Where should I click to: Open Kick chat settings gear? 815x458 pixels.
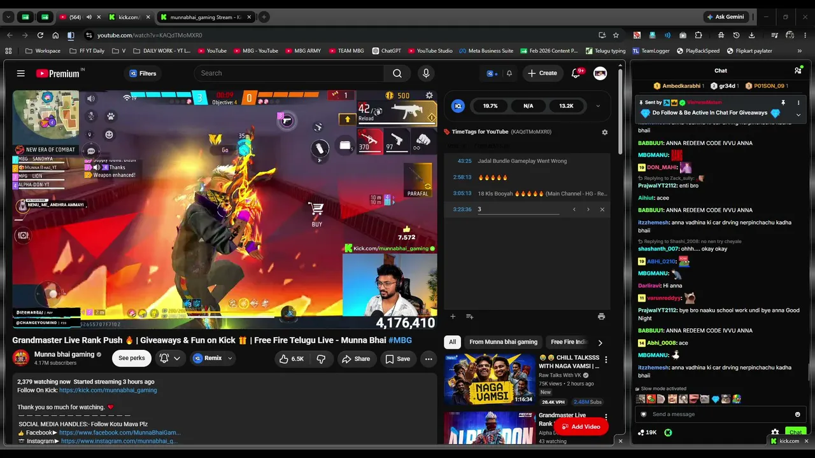point(775,433)
